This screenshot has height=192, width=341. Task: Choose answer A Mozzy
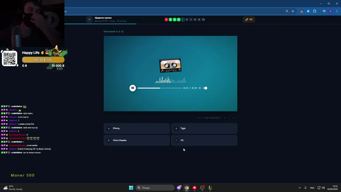click(x=137, y=128)
